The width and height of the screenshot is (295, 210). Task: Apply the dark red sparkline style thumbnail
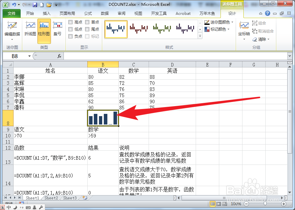pos(139,29)
